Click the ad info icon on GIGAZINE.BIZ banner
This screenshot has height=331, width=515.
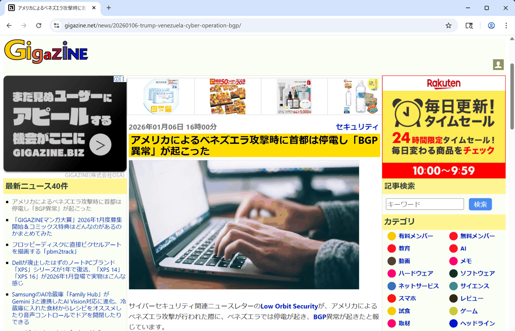[x=116, y=79]
